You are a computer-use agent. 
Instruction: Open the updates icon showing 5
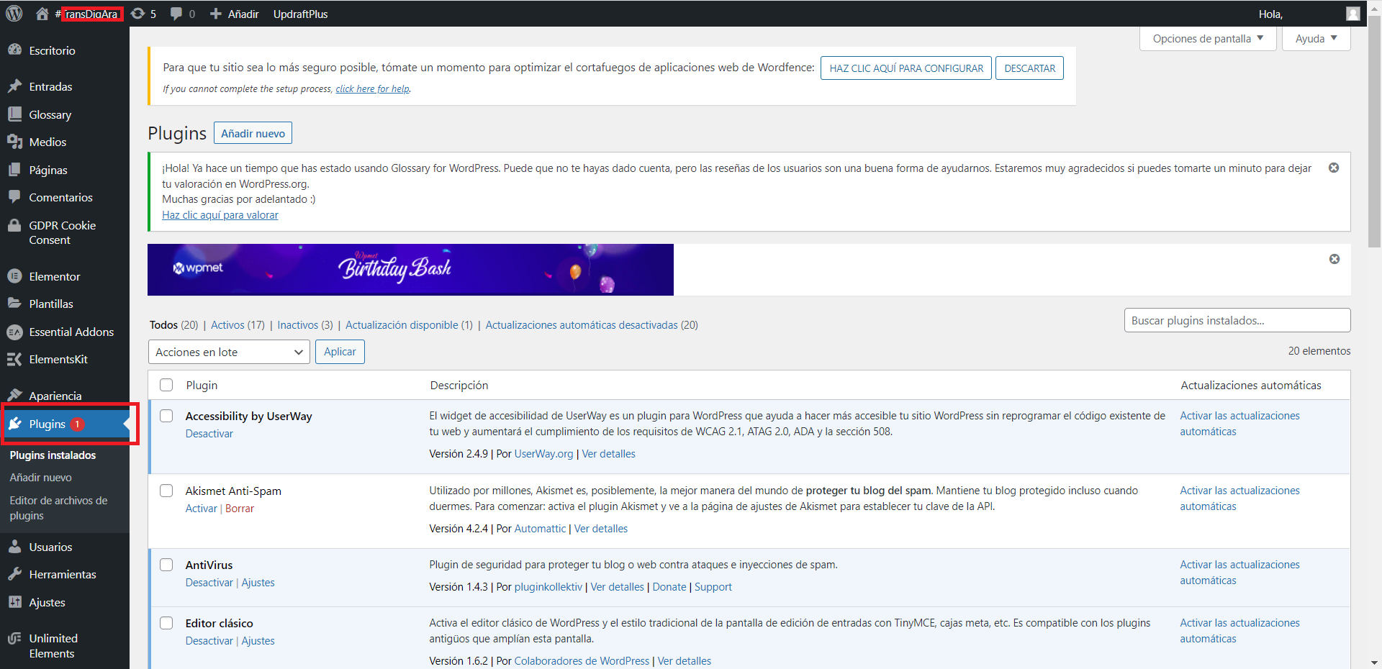(x=137, y=14)
